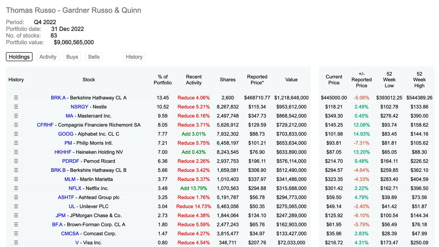Sort by Value column header
Viewport: 439px width, 247px height.
coord(292,80)
